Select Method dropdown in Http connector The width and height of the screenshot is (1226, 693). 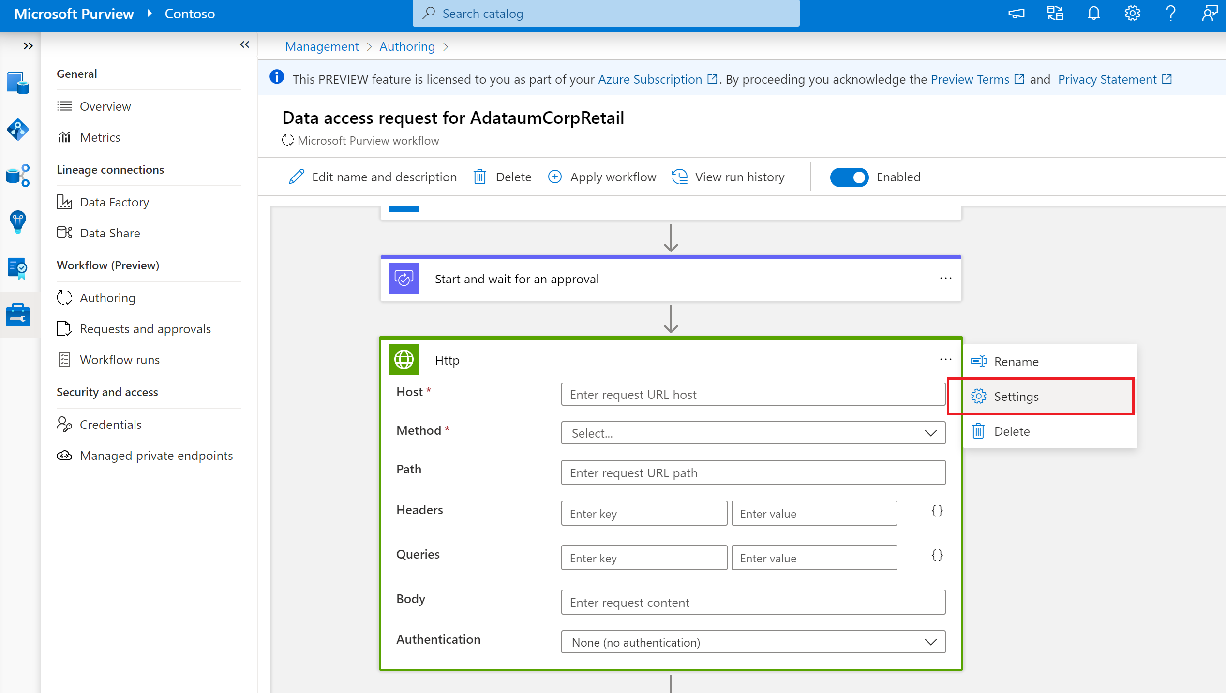pyautogui.click(x=752, y=433)
